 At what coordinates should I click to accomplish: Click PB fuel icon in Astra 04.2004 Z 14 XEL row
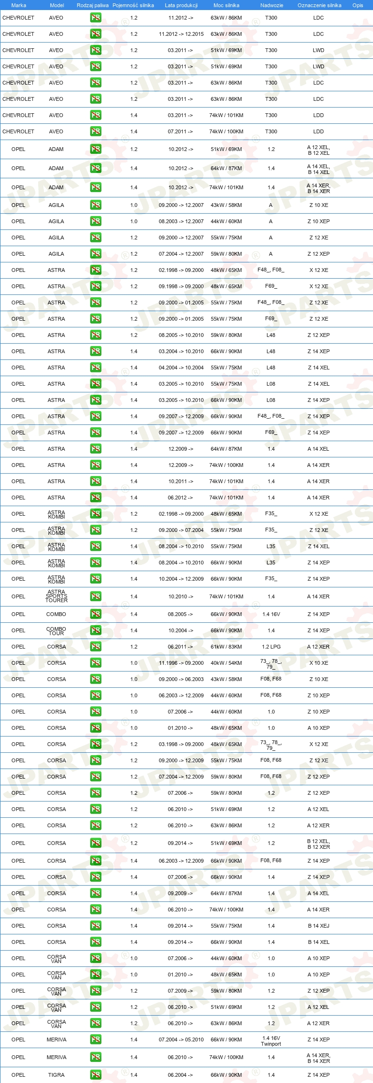click(x=95, y=368)
